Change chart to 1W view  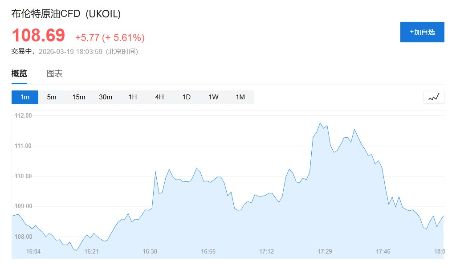(x=213, y=97)
